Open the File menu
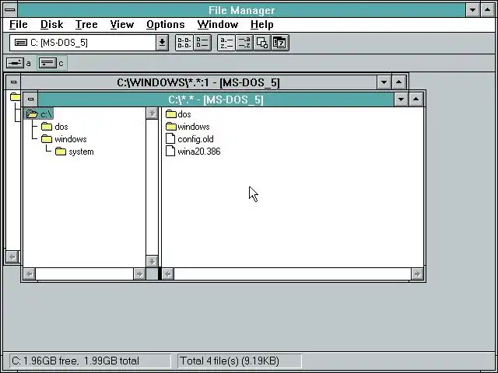 click(x=19, y=24)
